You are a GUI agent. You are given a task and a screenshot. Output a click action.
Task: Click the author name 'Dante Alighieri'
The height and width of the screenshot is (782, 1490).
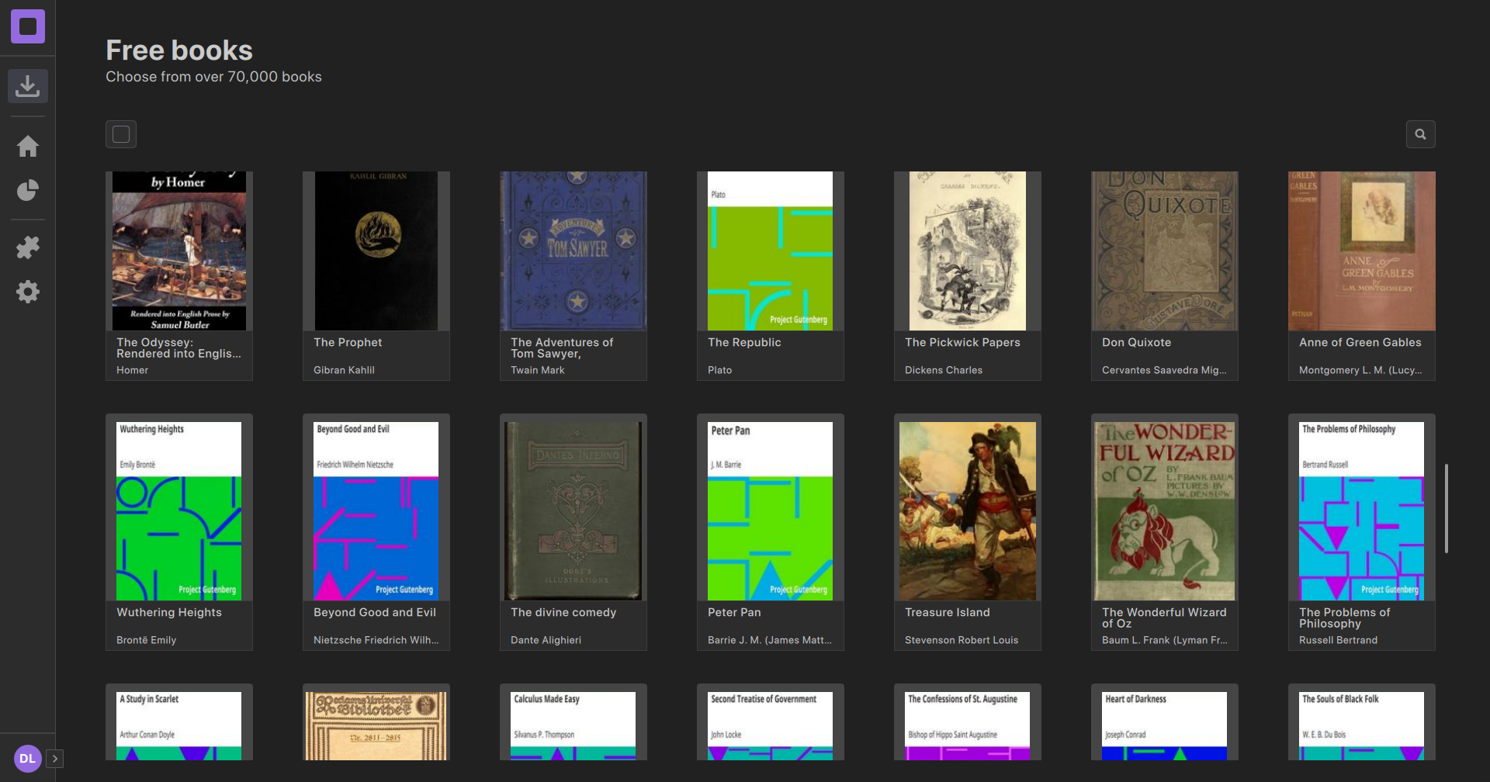pyautogui.click(x=546, y=640)
